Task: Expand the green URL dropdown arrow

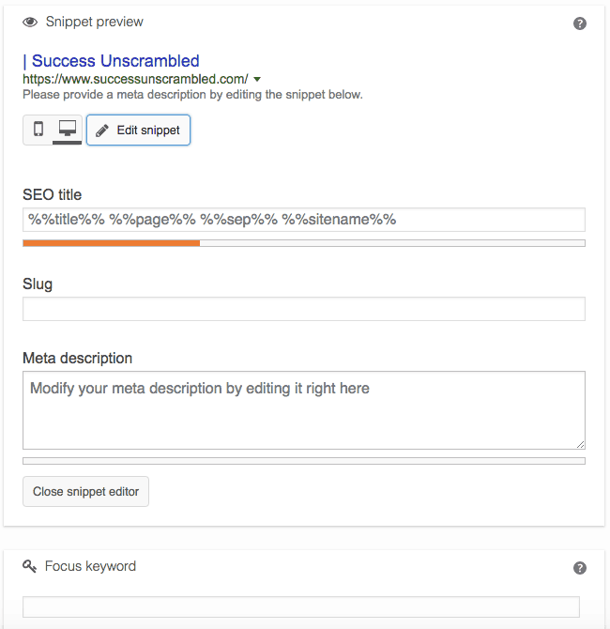Action: tap(257, 80)
